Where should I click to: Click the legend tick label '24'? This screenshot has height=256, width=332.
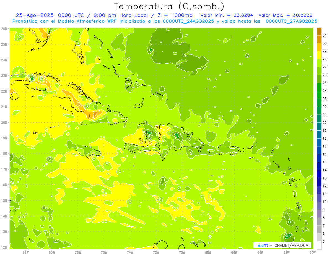tap(325, 91)
